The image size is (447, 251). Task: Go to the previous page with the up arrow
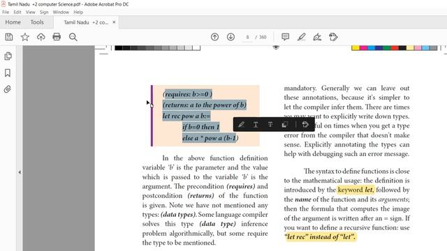coord(214,37)
